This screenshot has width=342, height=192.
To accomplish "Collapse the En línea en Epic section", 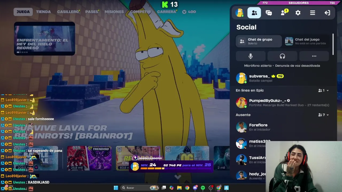I will pos(324,90).
